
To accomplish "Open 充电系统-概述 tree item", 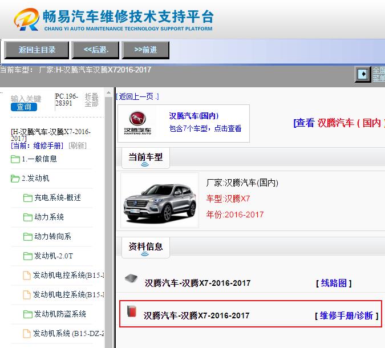I will pos(58,197).
